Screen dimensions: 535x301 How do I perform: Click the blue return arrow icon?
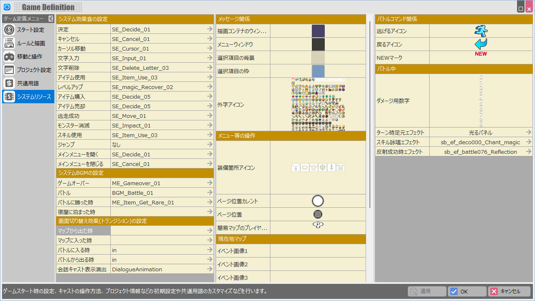[x=481, y=44]
